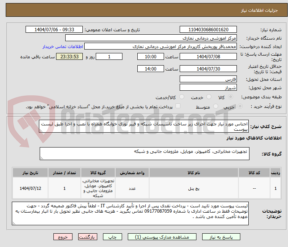Screen dimensions: 288x247
Task: Select the کالا/خدمت radio button
Action: [x=182, y=97]
